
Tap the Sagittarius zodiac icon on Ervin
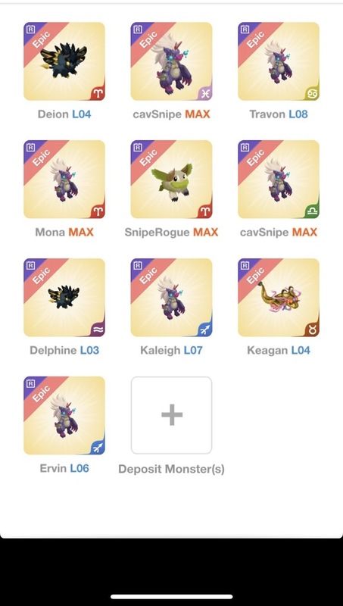point(98,448)
